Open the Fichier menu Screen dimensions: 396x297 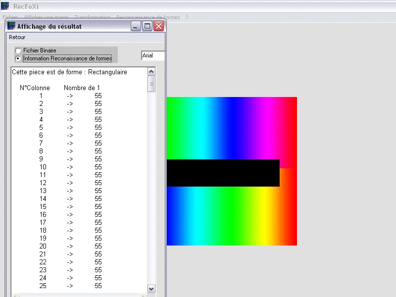(10, 17)
